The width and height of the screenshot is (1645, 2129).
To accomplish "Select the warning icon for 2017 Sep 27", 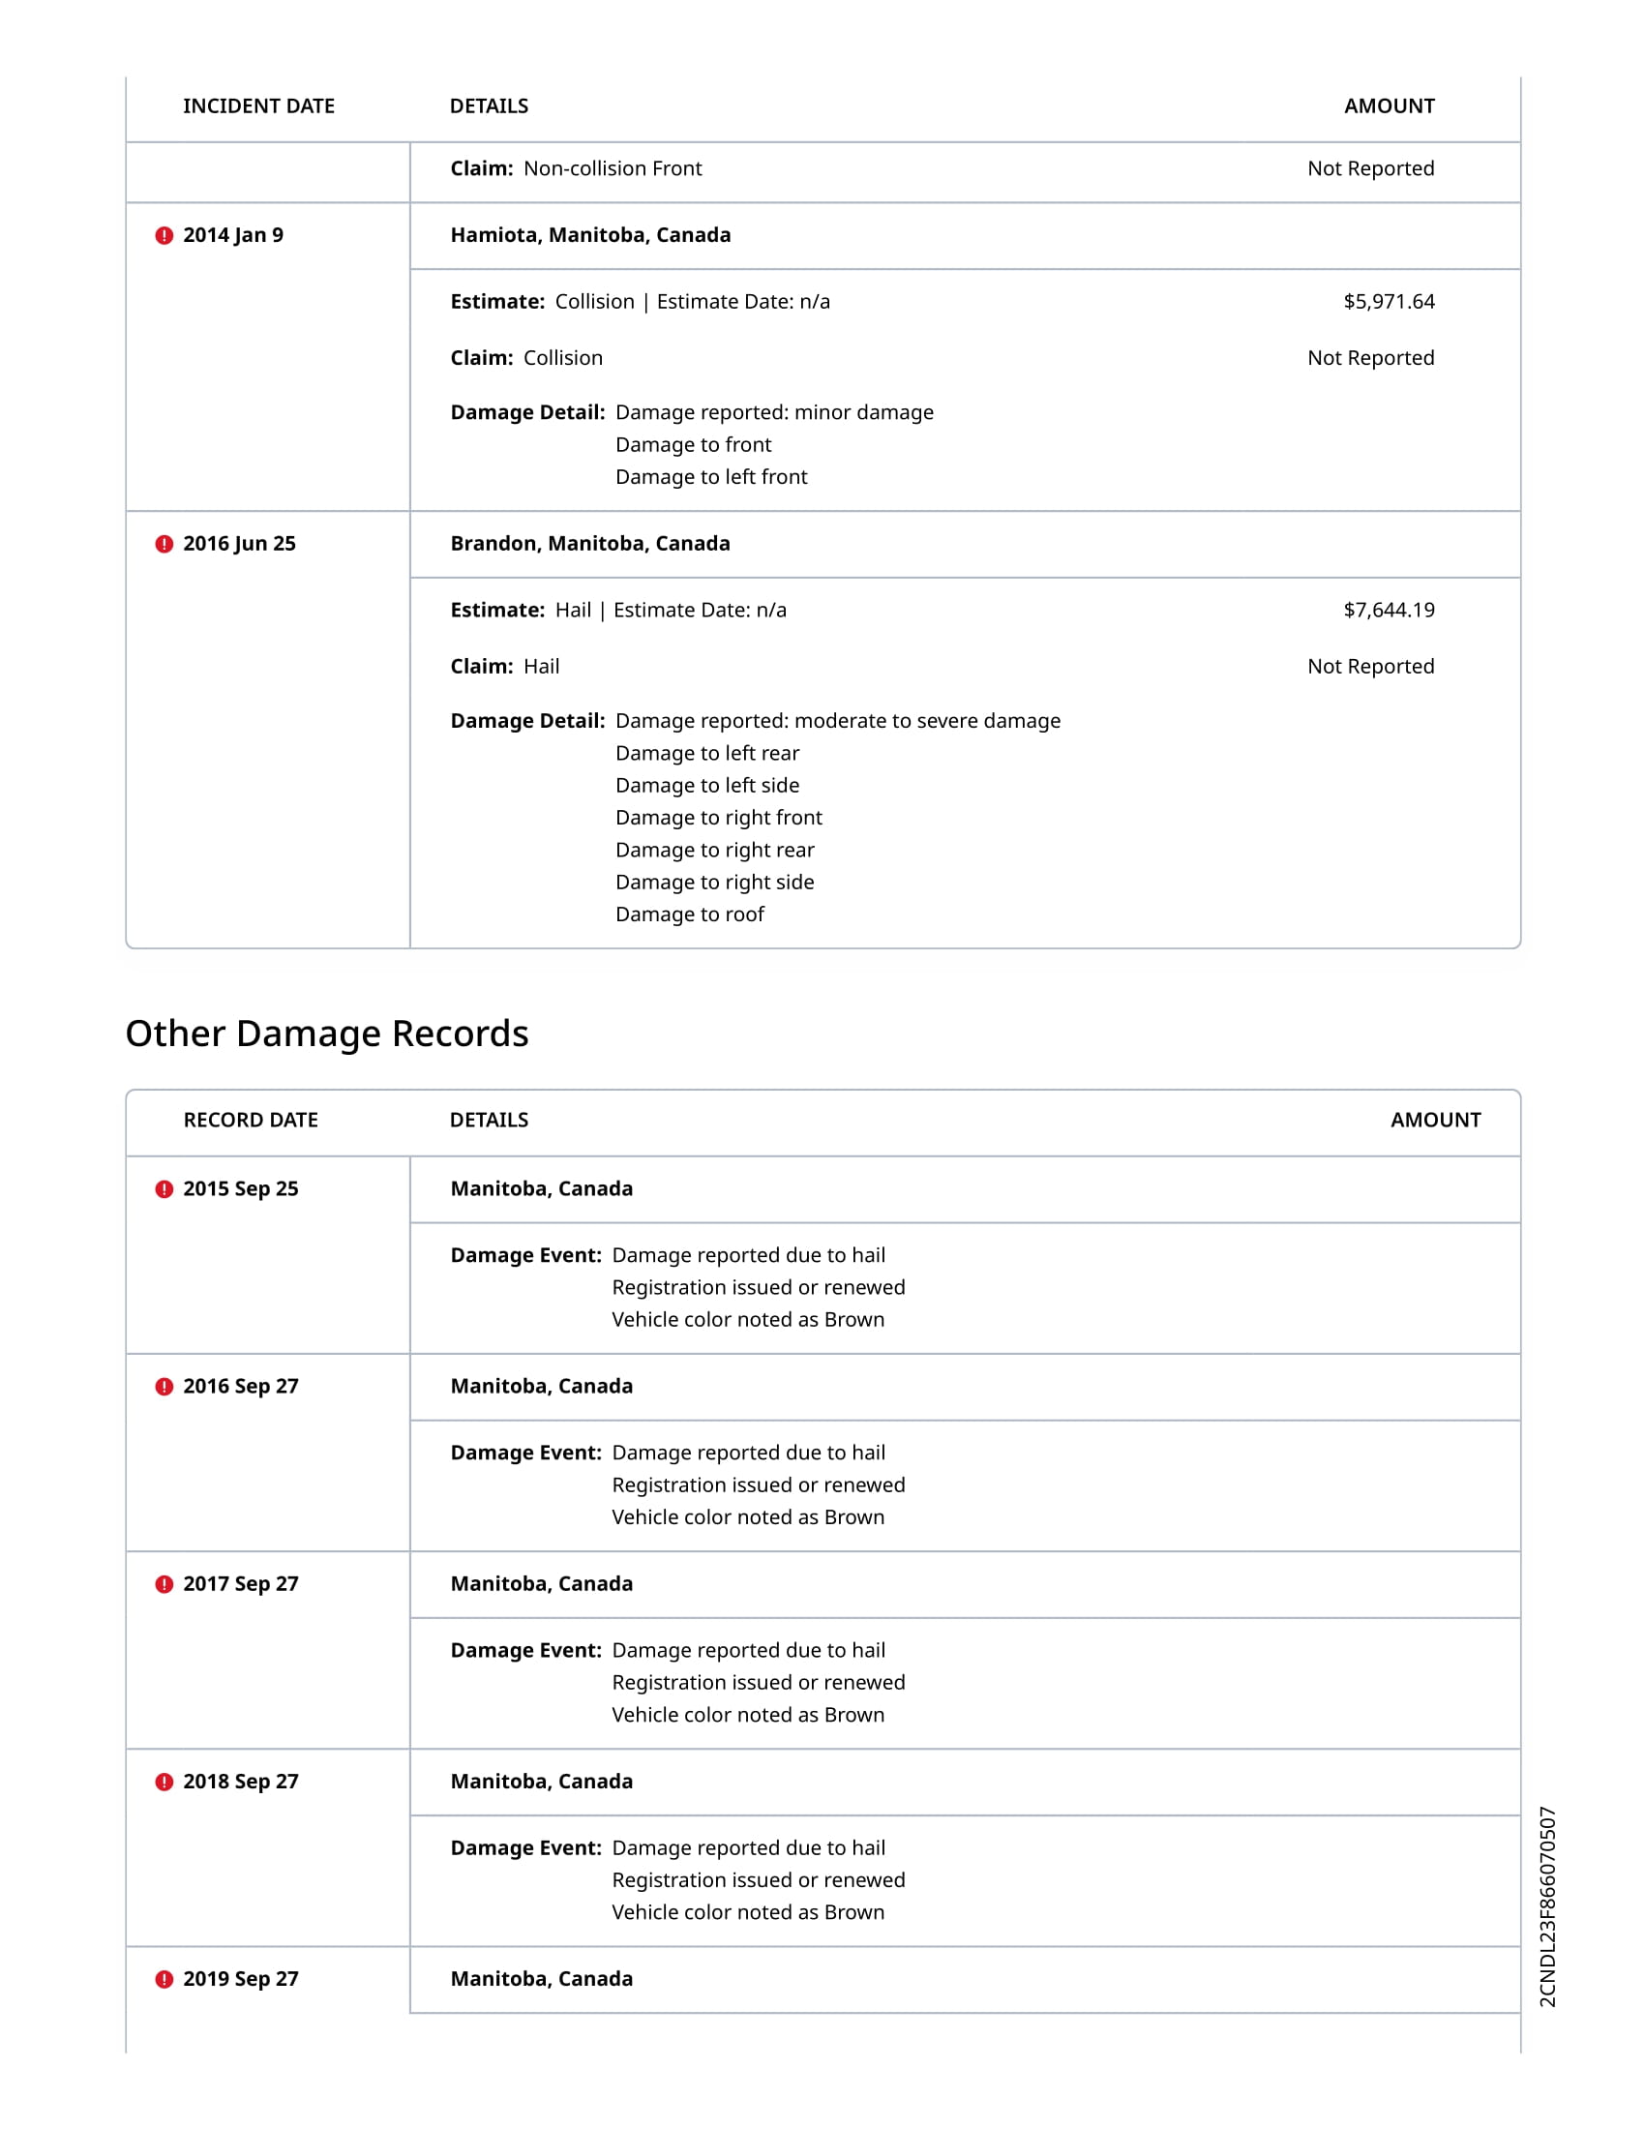I will [164, 1584].
